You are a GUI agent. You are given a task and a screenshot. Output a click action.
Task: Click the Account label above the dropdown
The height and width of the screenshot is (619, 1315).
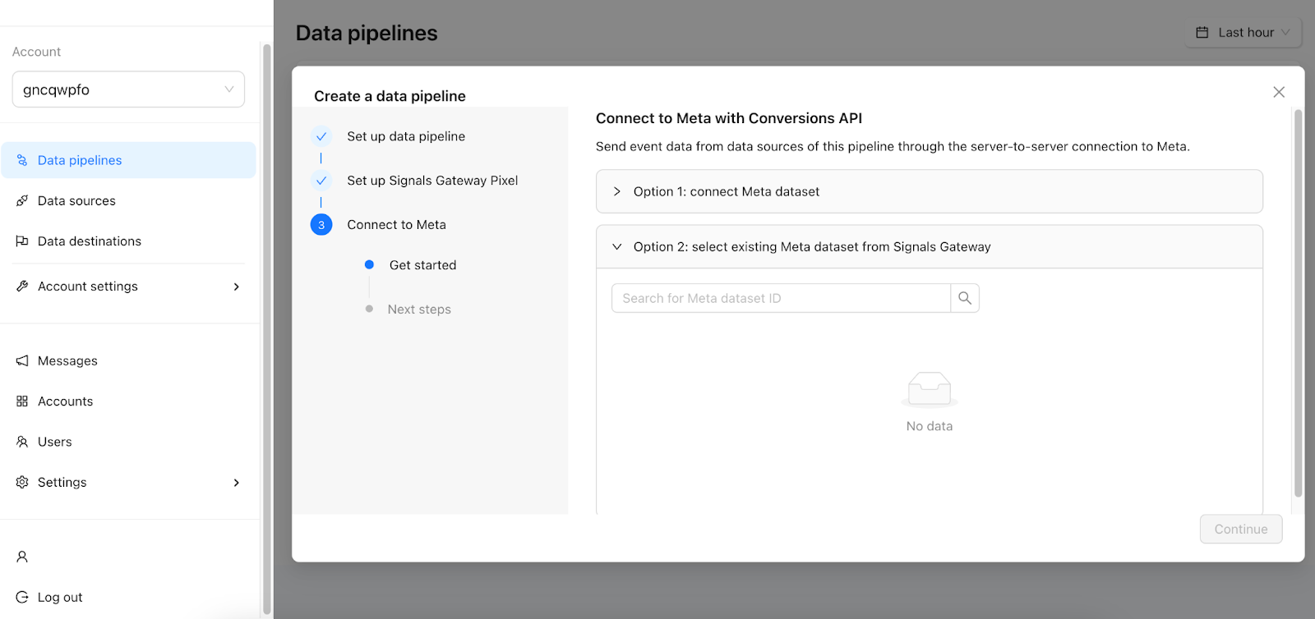click(36, 52)
